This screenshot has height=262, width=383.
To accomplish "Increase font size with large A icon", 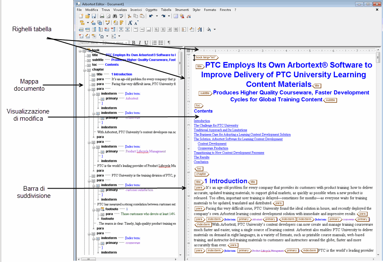I will click(x=130, y=23).
